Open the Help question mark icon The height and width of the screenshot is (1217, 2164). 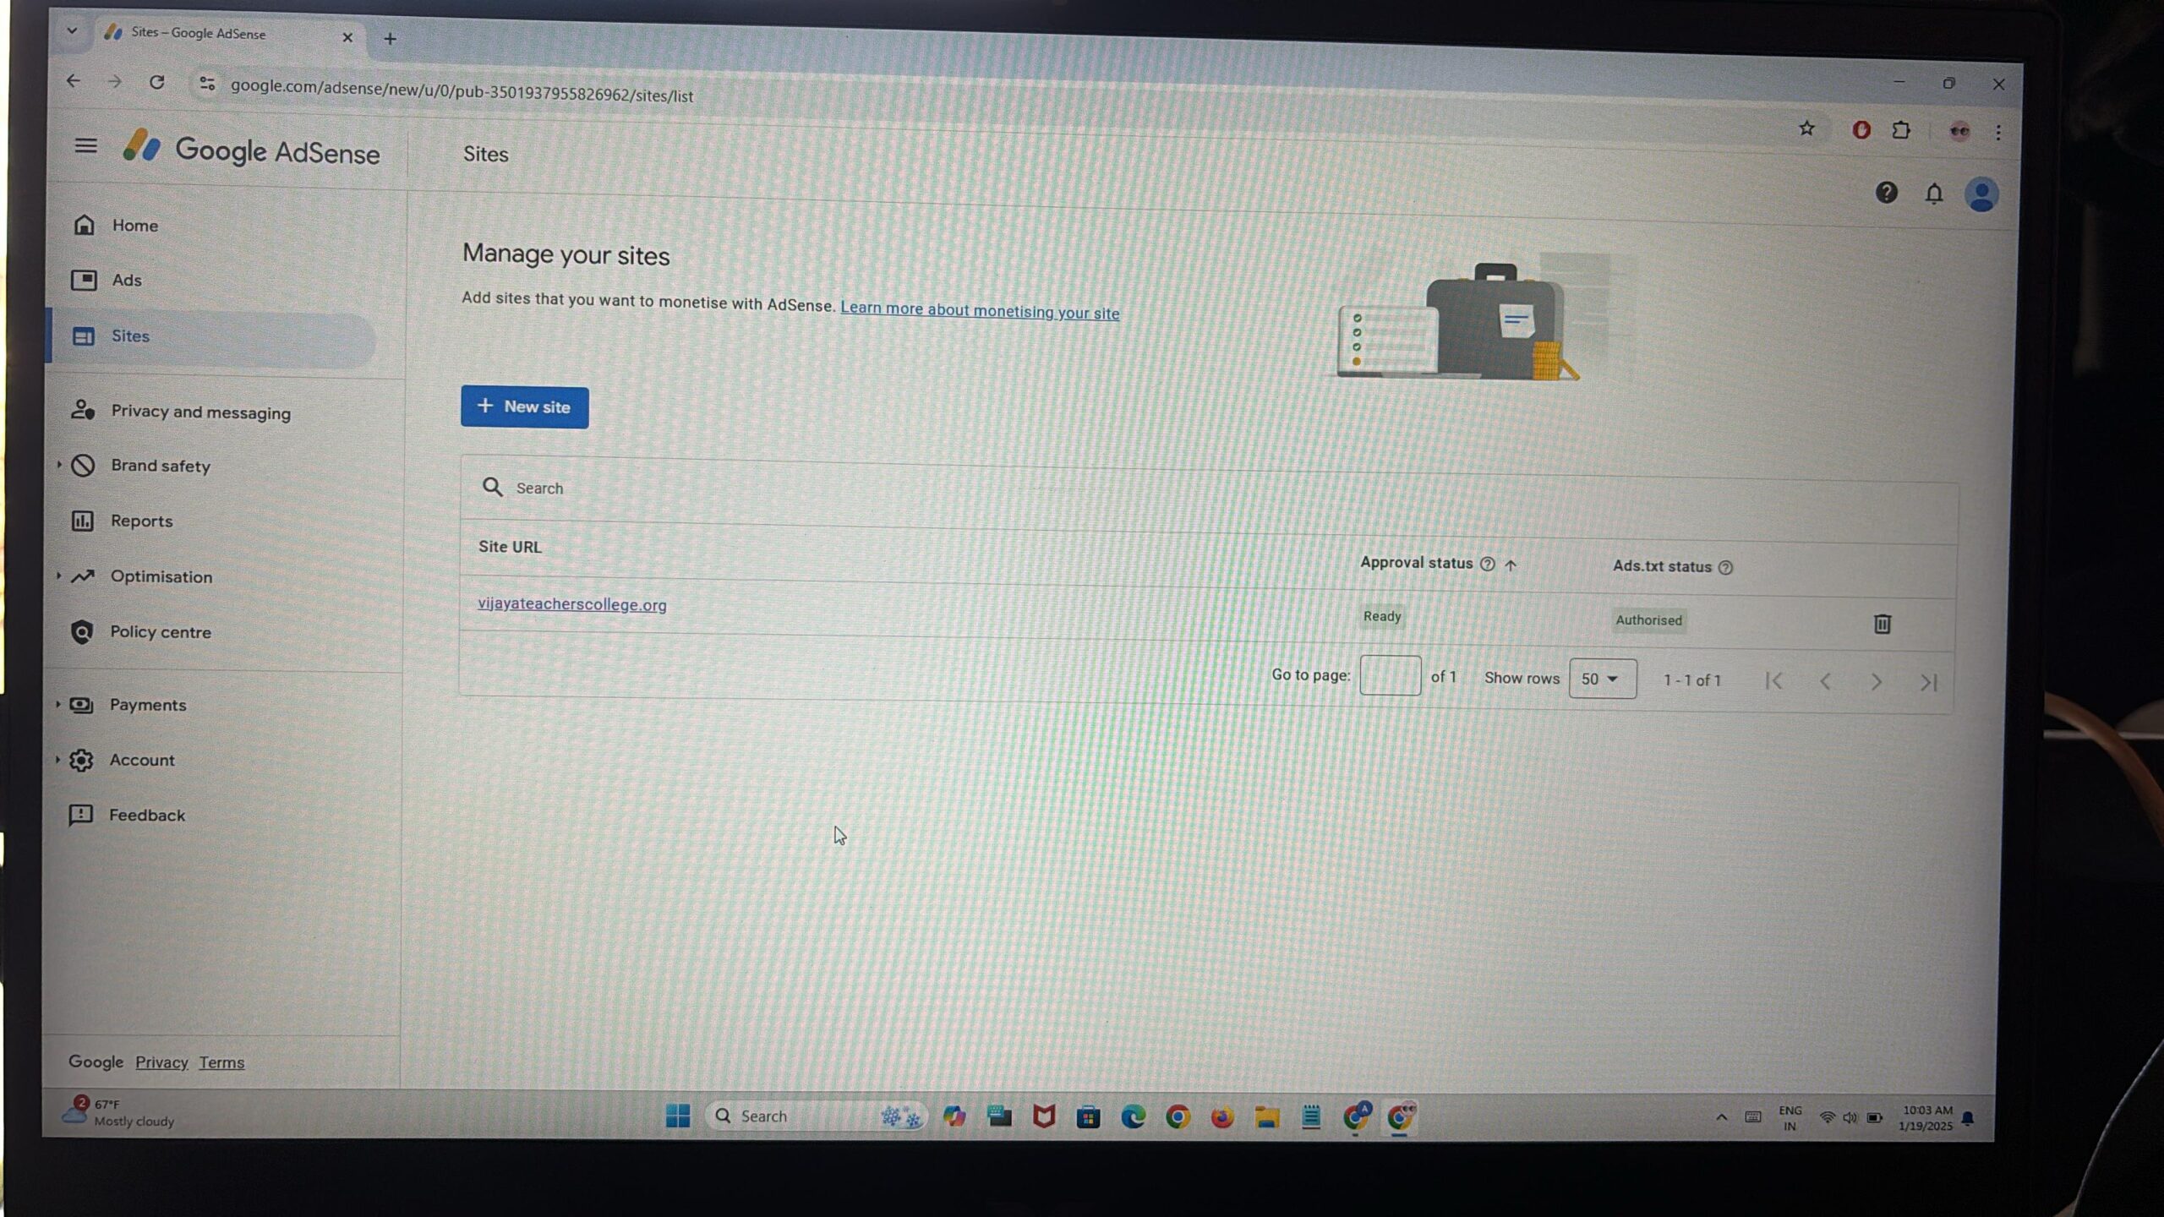[1886, 193]
